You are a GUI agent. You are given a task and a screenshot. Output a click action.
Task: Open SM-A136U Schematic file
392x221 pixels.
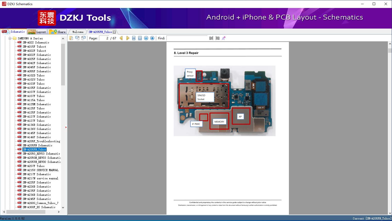click(x=37, y=129)
